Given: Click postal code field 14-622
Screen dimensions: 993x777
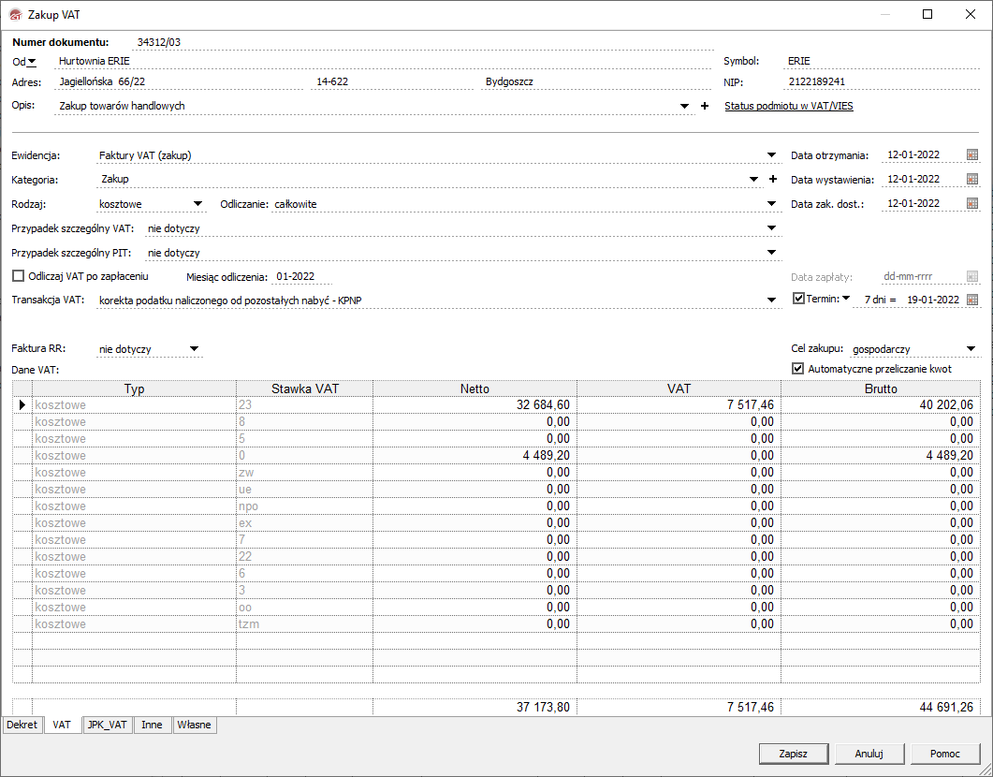Looking at the screenshot, I should [x=393, y=81].
